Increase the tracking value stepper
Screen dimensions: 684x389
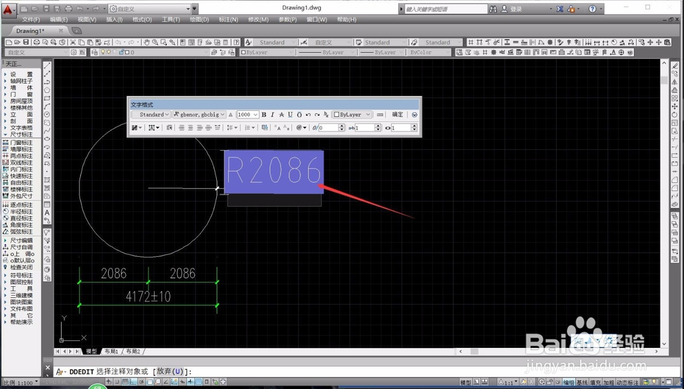[x=378, y=125]
